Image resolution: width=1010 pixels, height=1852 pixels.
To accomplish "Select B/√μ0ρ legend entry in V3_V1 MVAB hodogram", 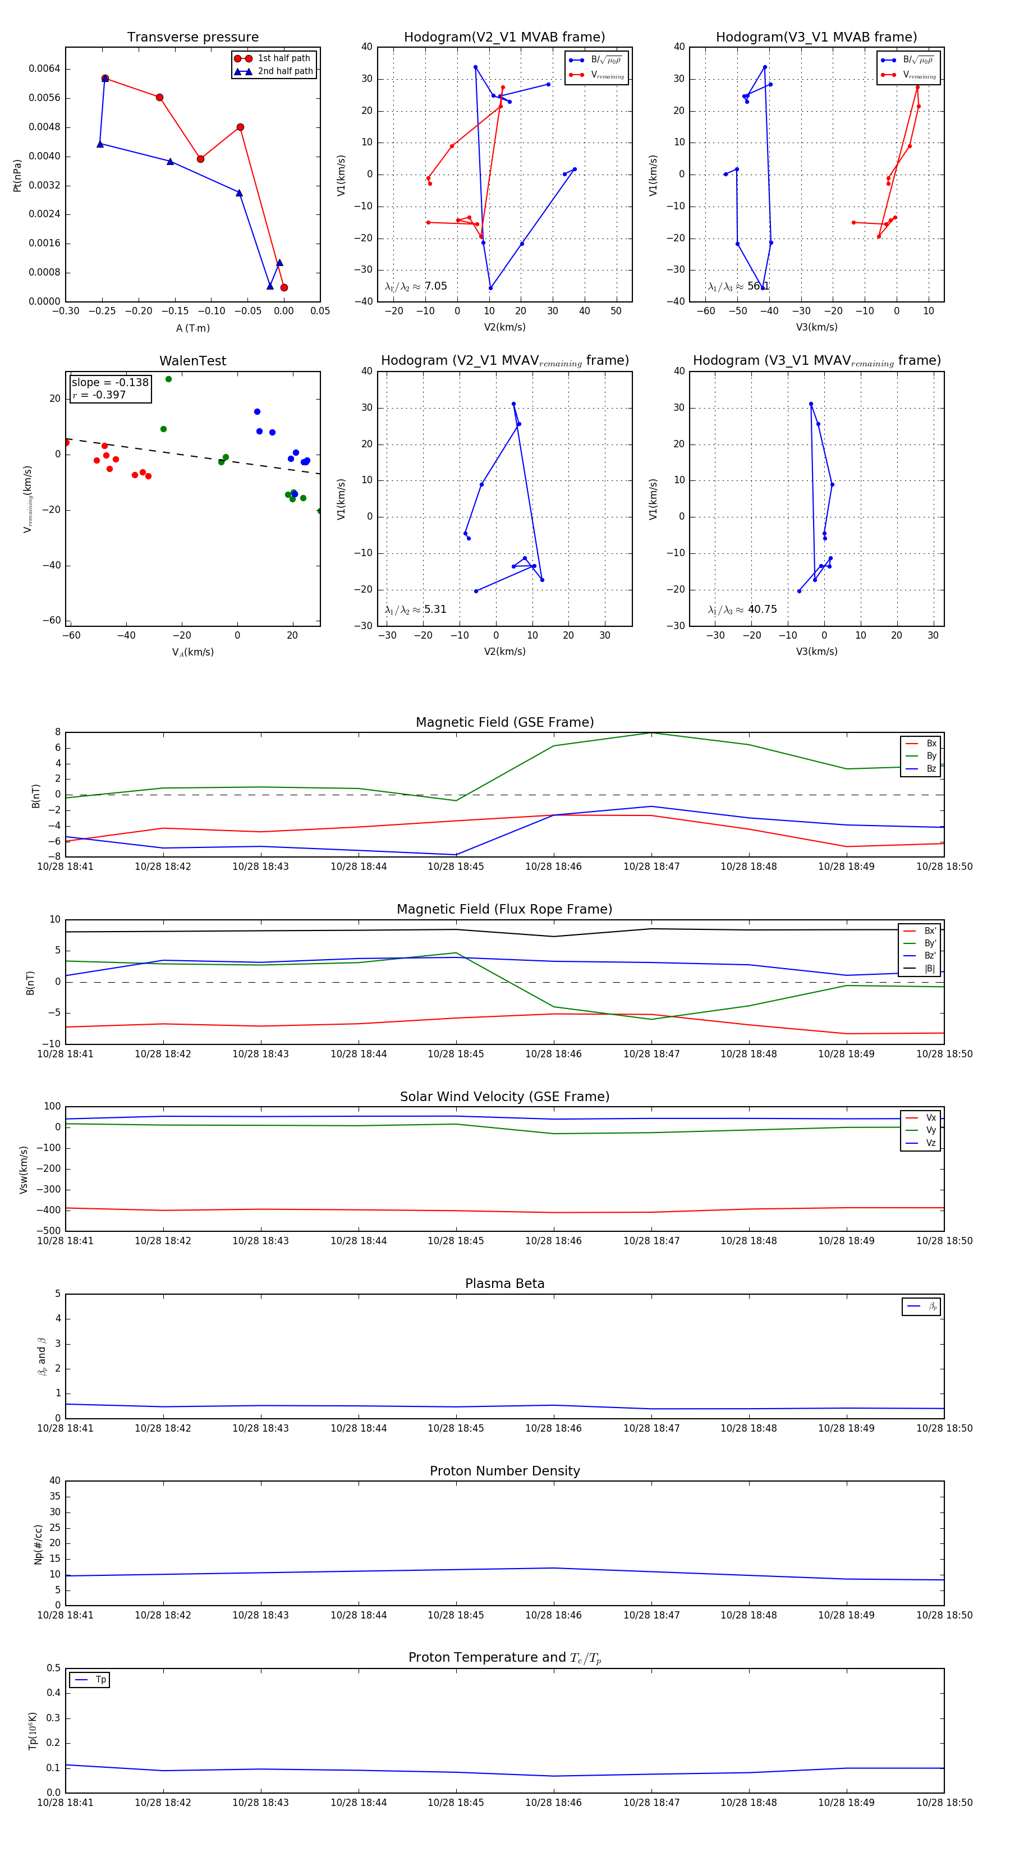I will (x=908, y=59).
